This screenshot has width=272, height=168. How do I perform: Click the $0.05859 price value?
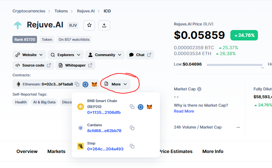click(x=200, y=35)
